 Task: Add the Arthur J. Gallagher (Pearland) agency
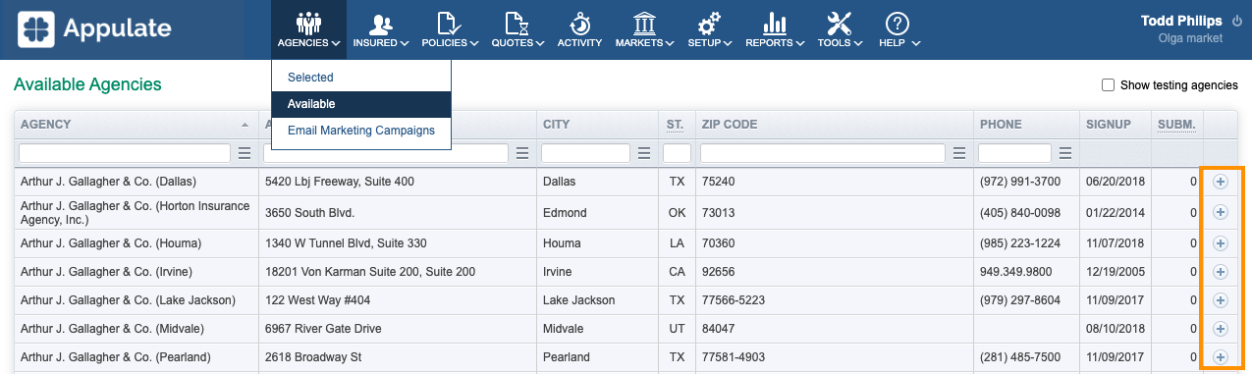pos(1221,356)
